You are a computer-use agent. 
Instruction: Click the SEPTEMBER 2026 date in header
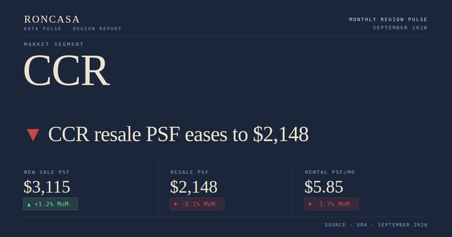coord(400,28)
